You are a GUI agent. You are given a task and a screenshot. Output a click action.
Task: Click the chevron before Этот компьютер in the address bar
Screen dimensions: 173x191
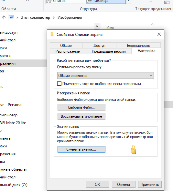(x=17, y=17)
